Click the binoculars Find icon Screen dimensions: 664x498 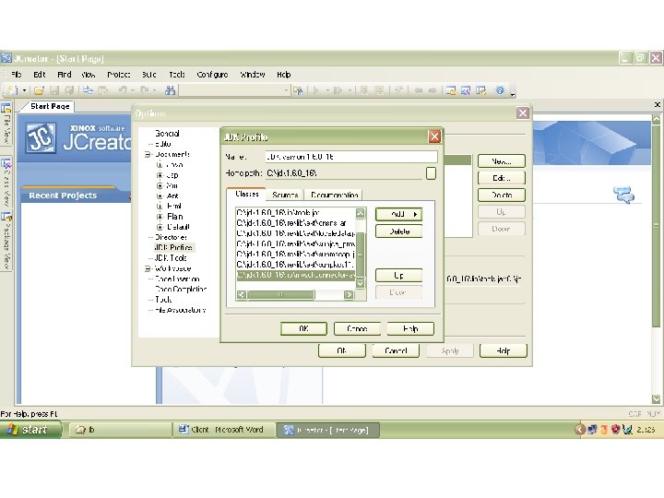171,90
